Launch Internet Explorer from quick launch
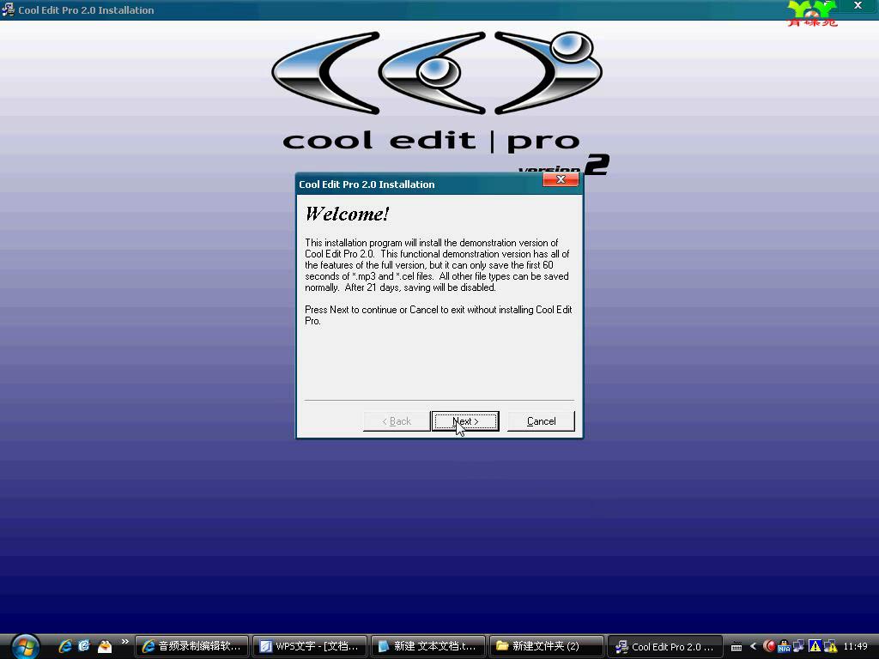879x659 pixels. (65, 646)
